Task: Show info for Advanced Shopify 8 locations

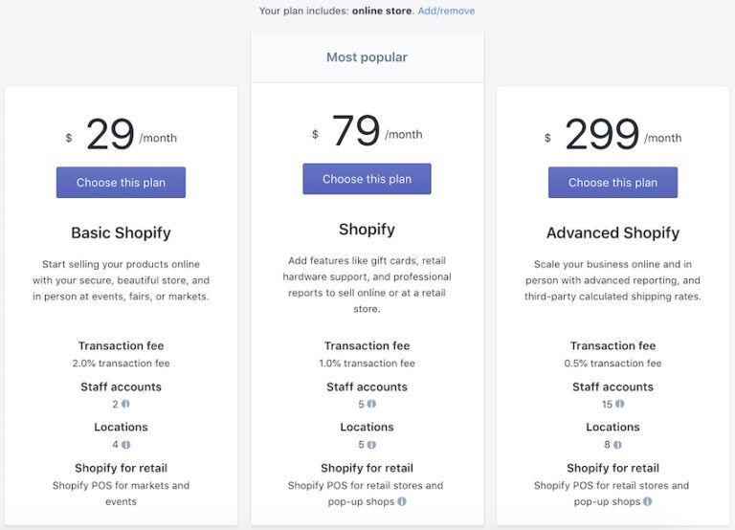Action: (x=617, y=445)
